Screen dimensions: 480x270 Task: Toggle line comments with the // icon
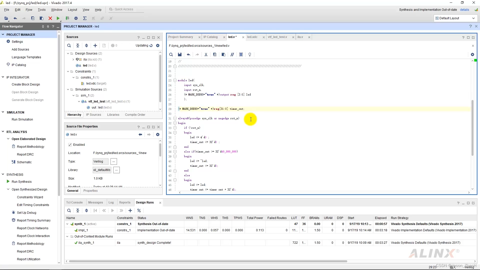pos(232,54)
